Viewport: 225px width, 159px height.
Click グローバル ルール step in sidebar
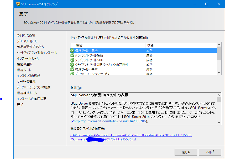coord(27,41)
